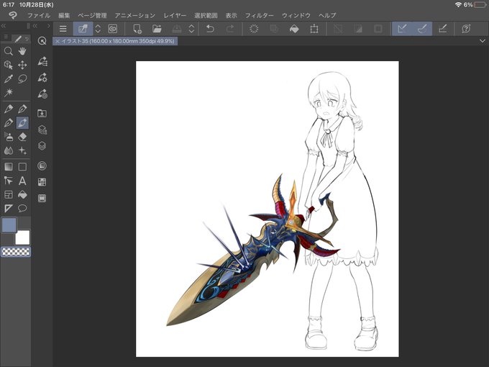Open the command bar hamburger menu
The width and height of the screenshot is (489, 367).
[x=63, y=29]
